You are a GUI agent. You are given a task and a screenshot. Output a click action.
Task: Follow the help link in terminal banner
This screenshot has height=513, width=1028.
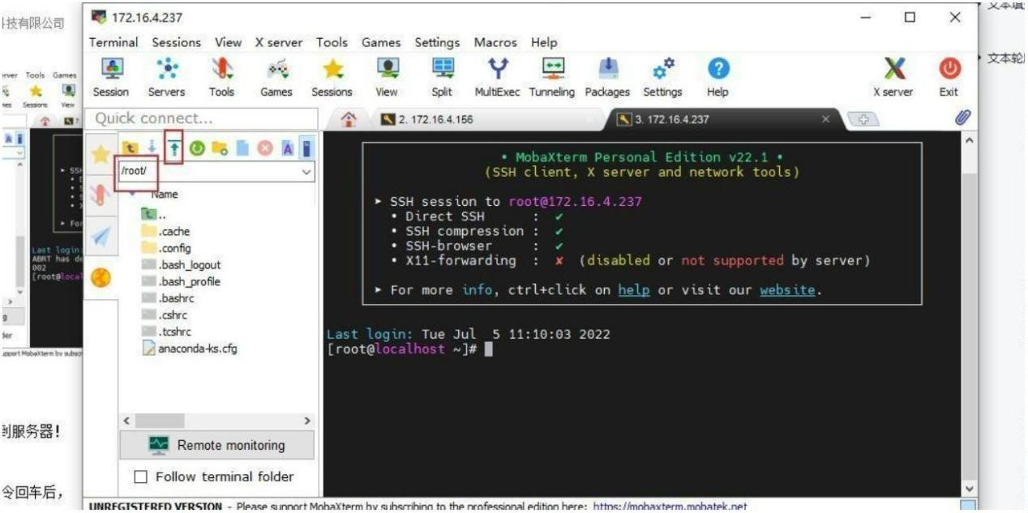[x=634, y=289]
